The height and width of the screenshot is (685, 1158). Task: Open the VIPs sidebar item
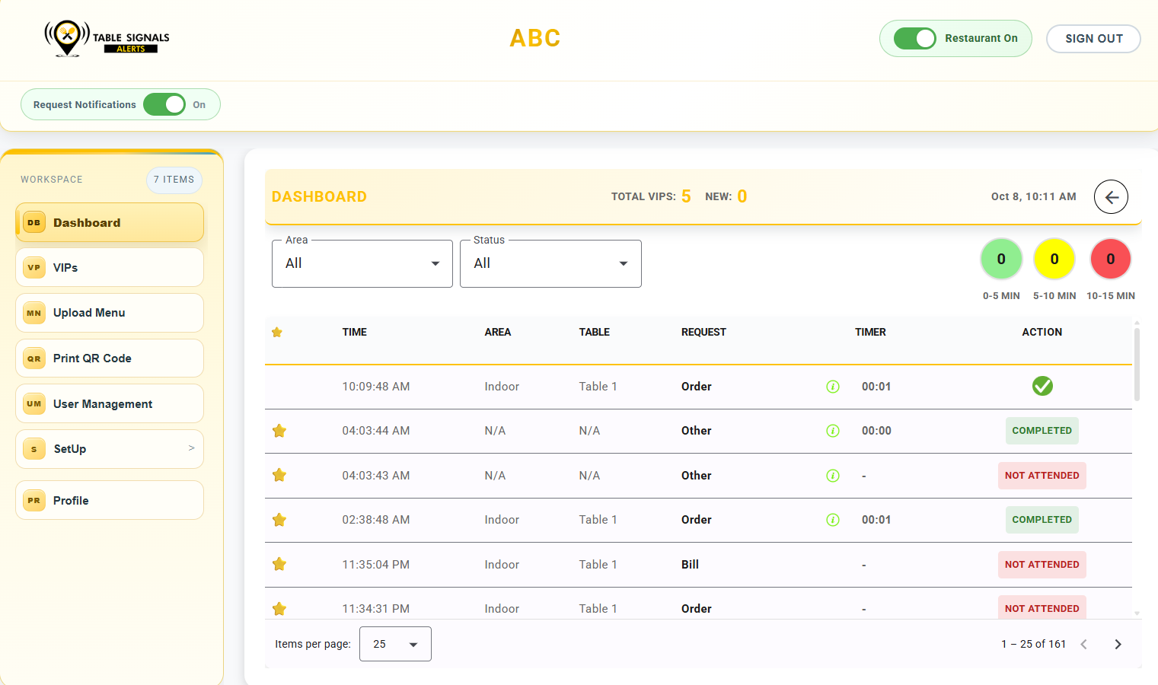coord(110,267)
